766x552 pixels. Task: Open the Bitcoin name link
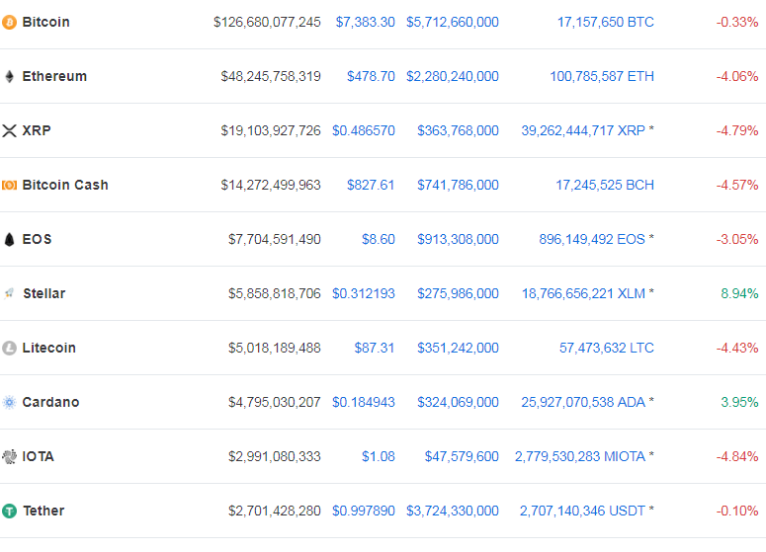pyautogui.click(x=45, y=22)
